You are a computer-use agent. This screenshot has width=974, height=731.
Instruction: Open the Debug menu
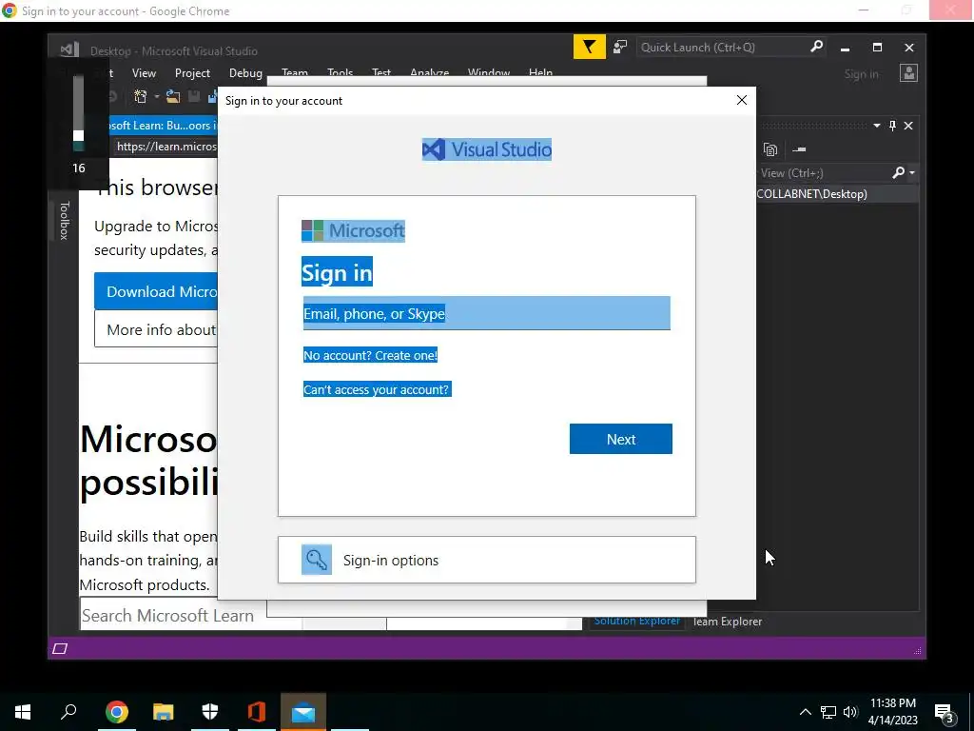coord(245,73)
